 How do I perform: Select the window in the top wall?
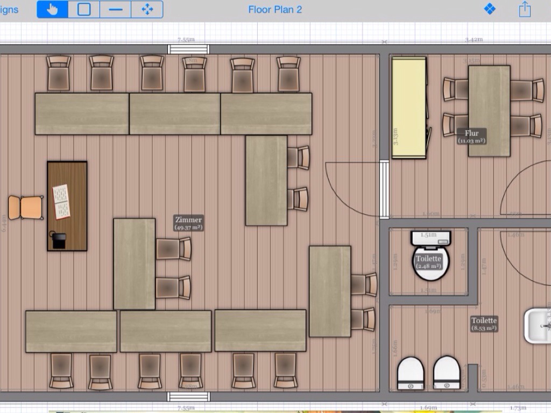point(188,49)
